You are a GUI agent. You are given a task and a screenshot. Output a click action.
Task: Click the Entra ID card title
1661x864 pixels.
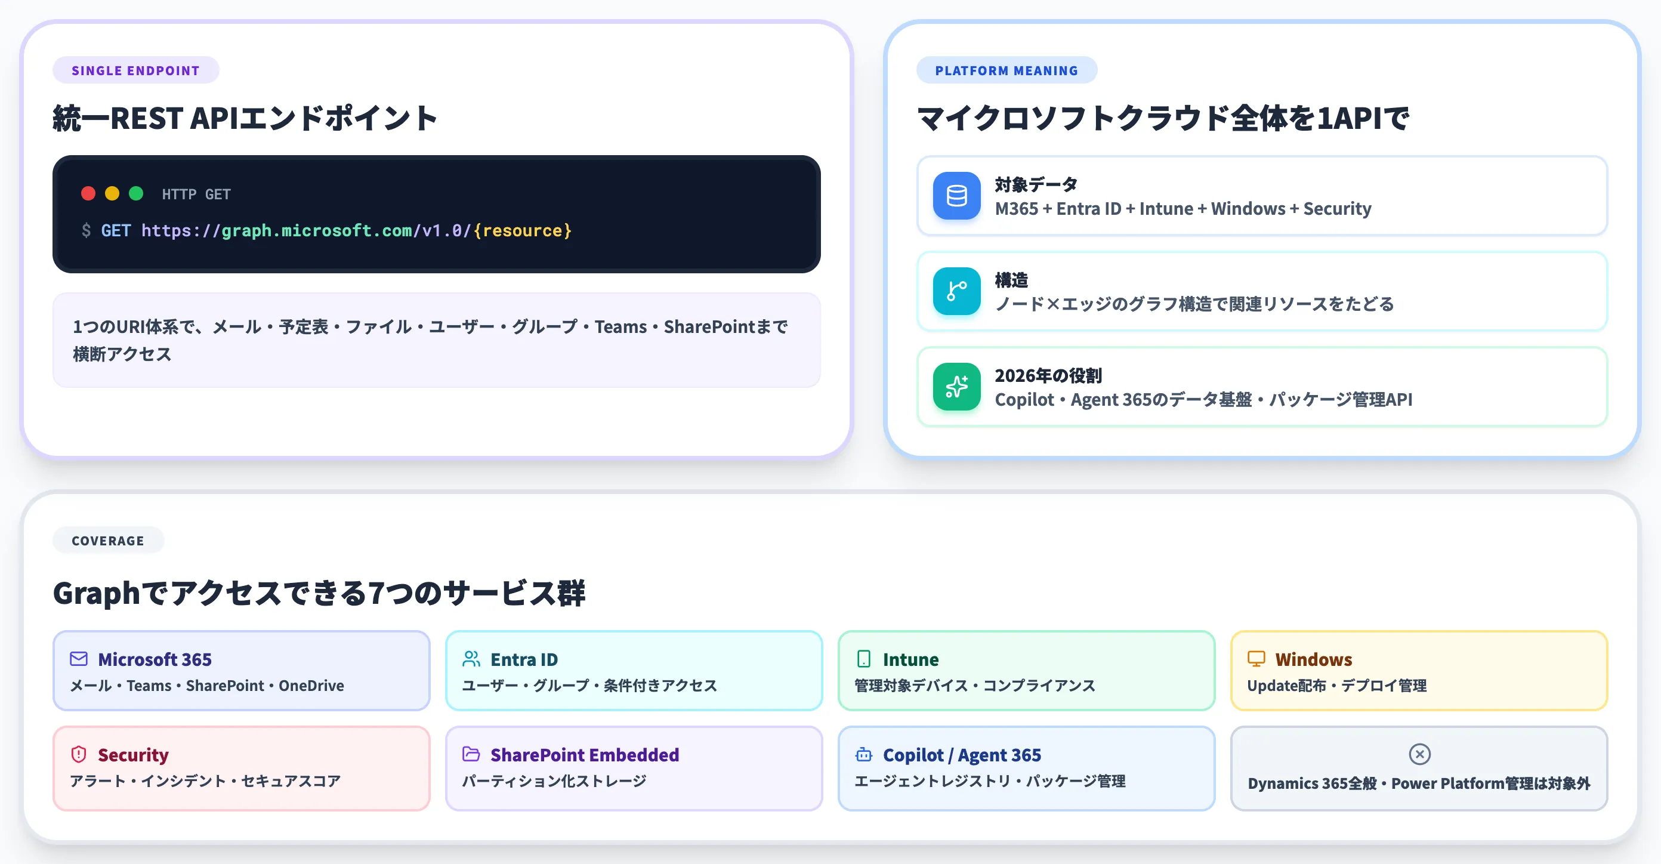(x=524, y=659)
